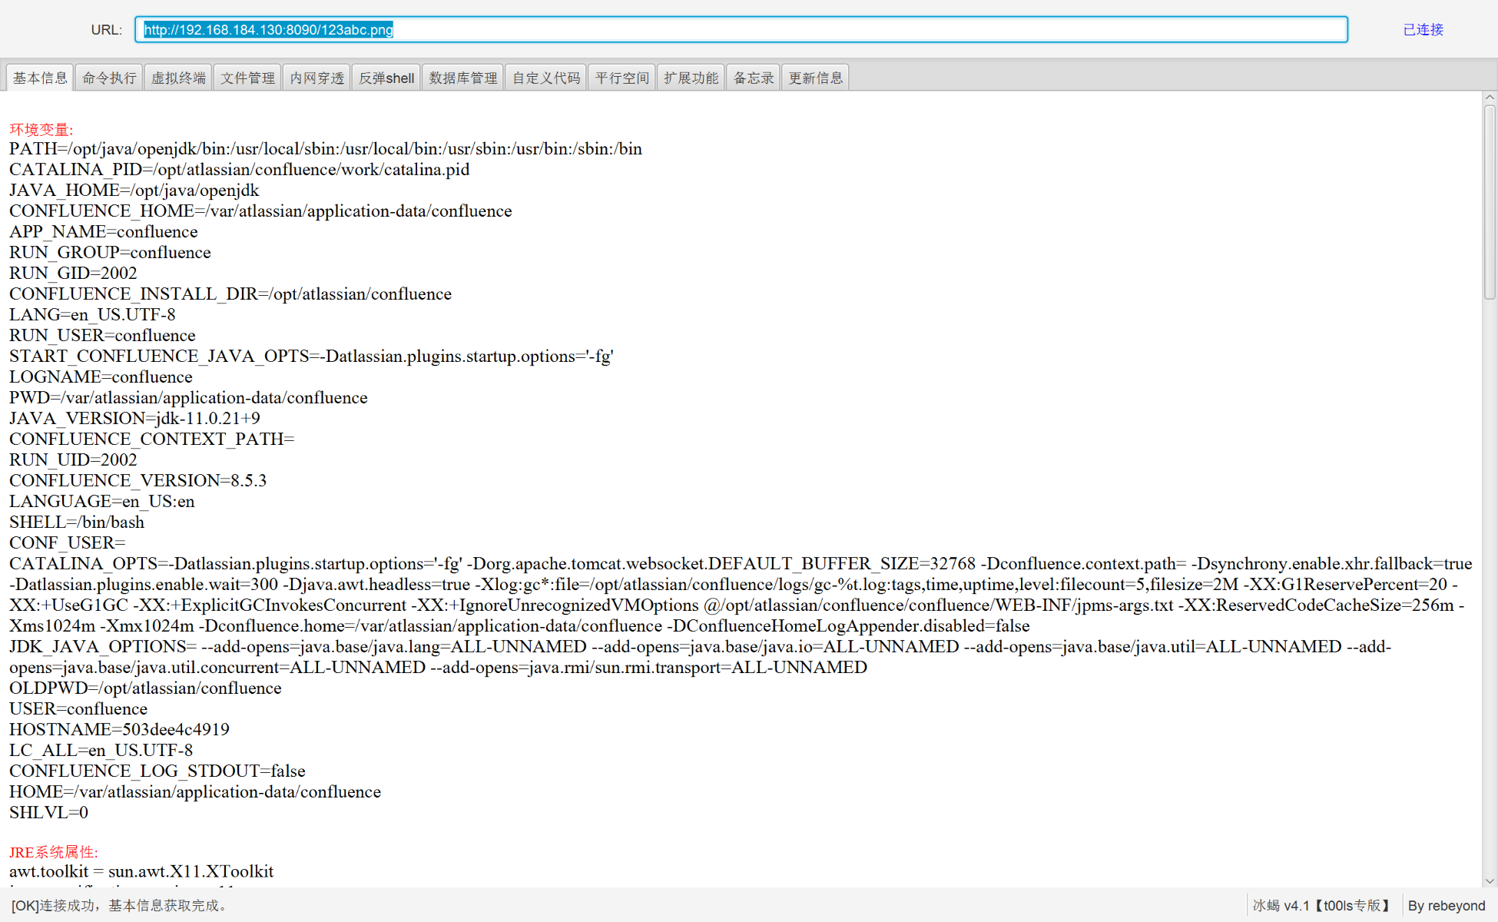Image resolution: width=1498 pixels, height=922 pixels.
Task: Click the scrollbar down arrow
Action: pyautogui.click(x=1490, y=881)
